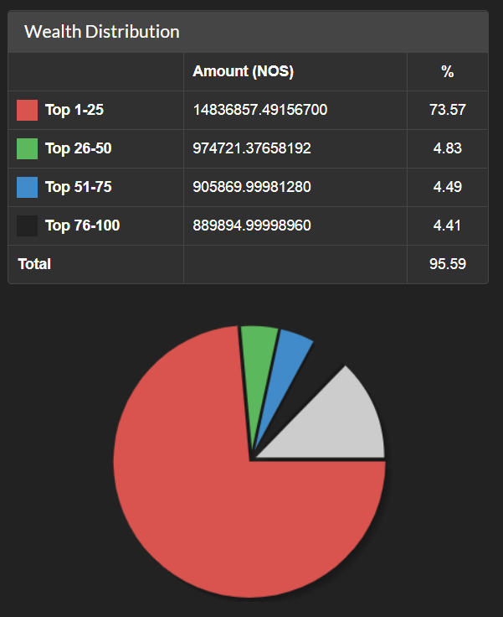Click the Wealth Distribution panel title
This screenshot has height=617, width=503.
tap(102, 32)
